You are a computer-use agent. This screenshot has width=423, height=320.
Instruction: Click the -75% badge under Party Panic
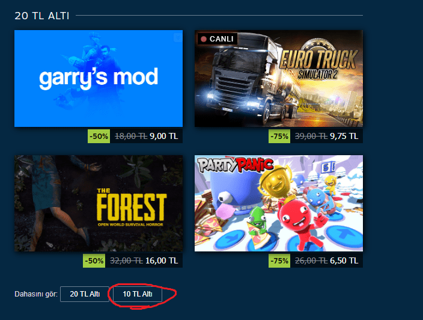click(279, 260)
